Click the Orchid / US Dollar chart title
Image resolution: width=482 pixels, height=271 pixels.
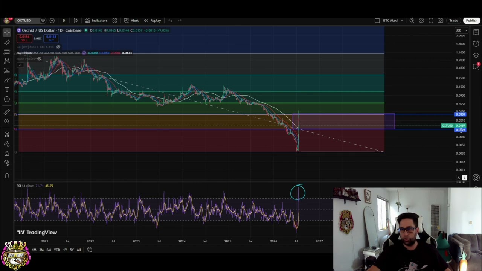coord(52,30)
